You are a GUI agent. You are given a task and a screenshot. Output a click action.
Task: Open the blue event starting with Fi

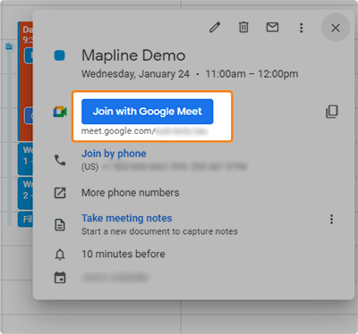pos(25,220)
